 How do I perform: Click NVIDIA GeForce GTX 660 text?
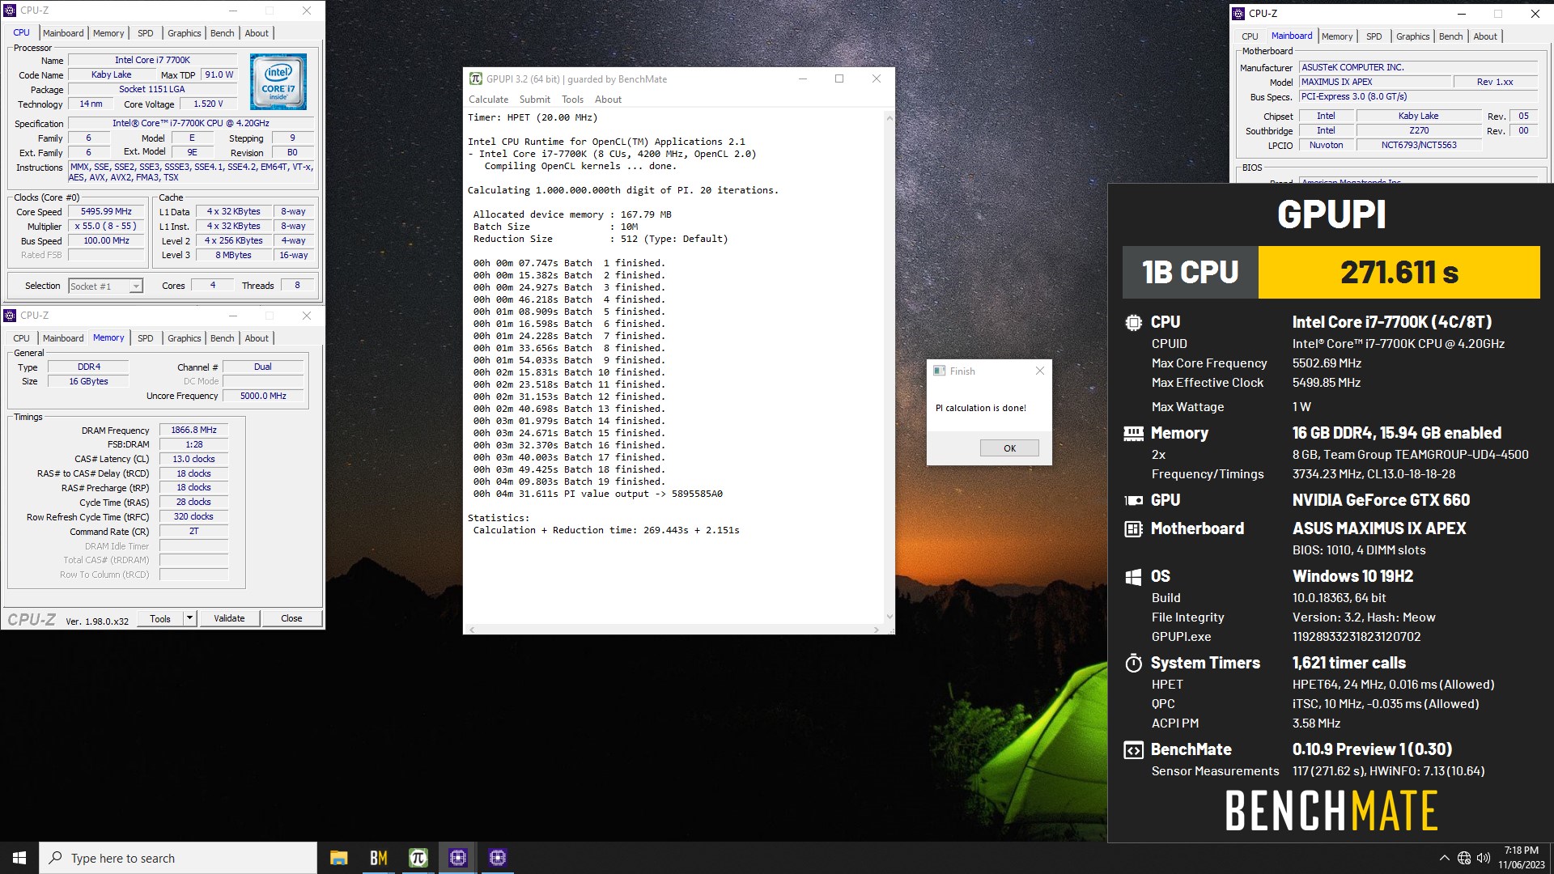coord(1381,500)
